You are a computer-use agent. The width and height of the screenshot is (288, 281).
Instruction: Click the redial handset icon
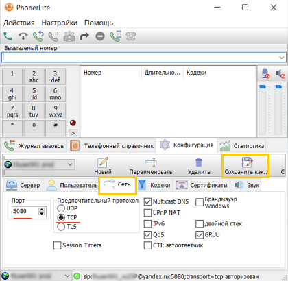[38, 36]
